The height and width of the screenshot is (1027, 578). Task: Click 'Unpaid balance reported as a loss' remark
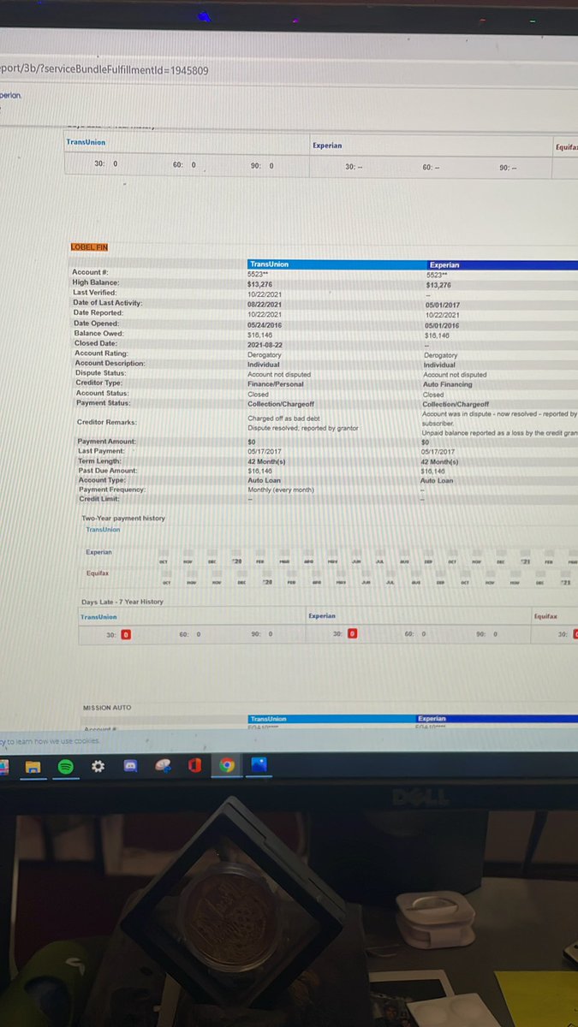click(x=500, y=433)
